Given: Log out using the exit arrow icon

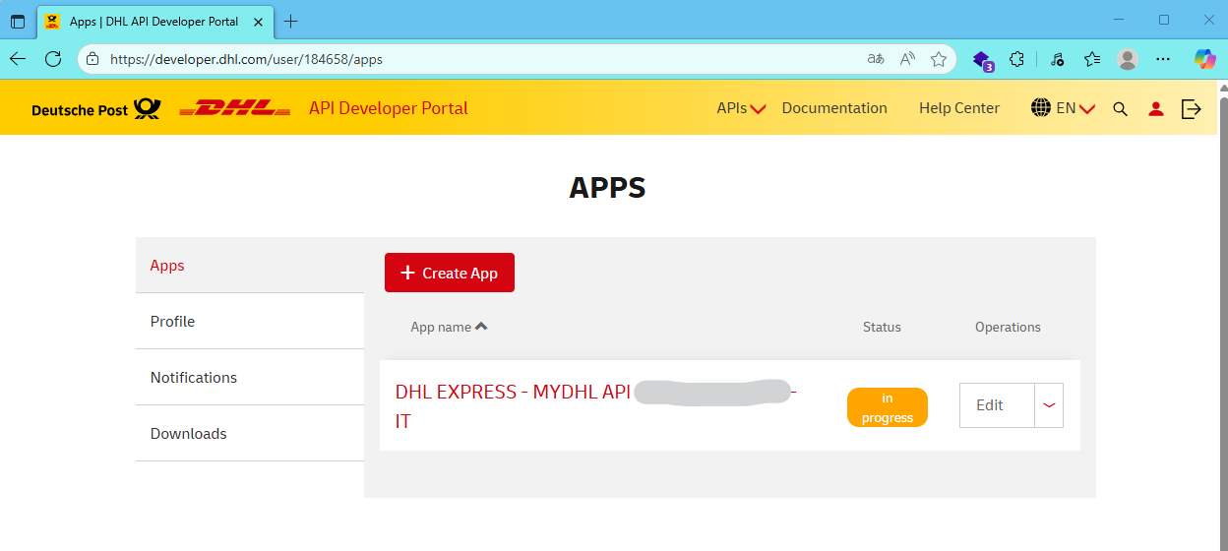Looking at the screenshot, I should pyautogui.click(x=1191, y=108).
